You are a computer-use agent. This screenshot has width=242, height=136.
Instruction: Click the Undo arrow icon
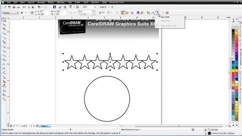click(39, 7)
